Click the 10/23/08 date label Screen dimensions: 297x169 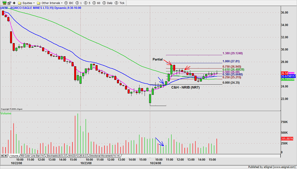[x=86, y=163]
